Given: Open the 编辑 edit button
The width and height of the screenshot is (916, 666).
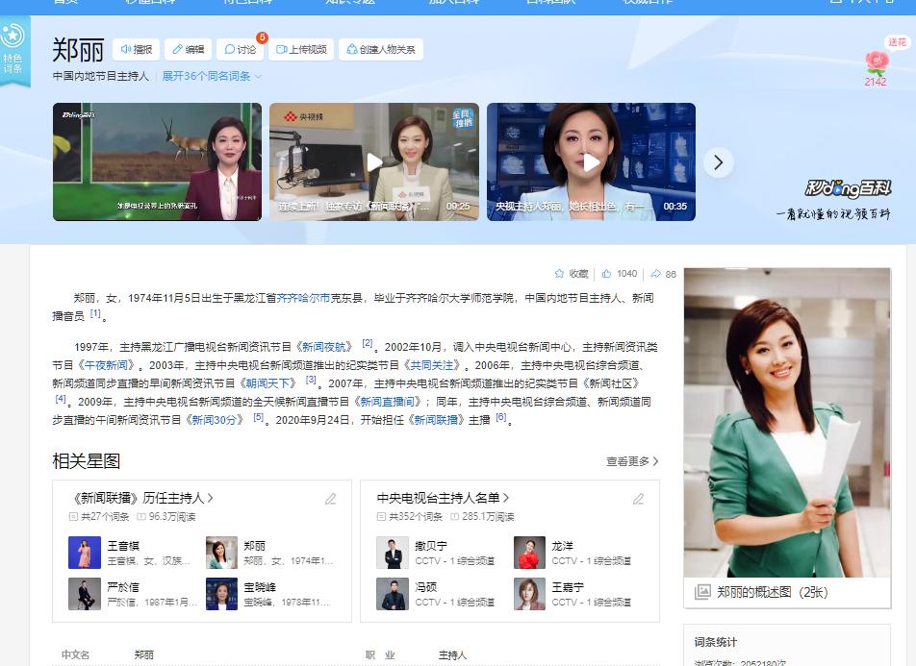Looking at the screenshot, I should [189, 50].
